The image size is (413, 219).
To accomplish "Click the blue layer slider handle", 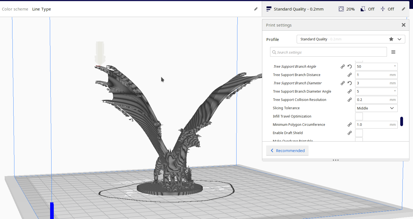I will tap(52, 210).
